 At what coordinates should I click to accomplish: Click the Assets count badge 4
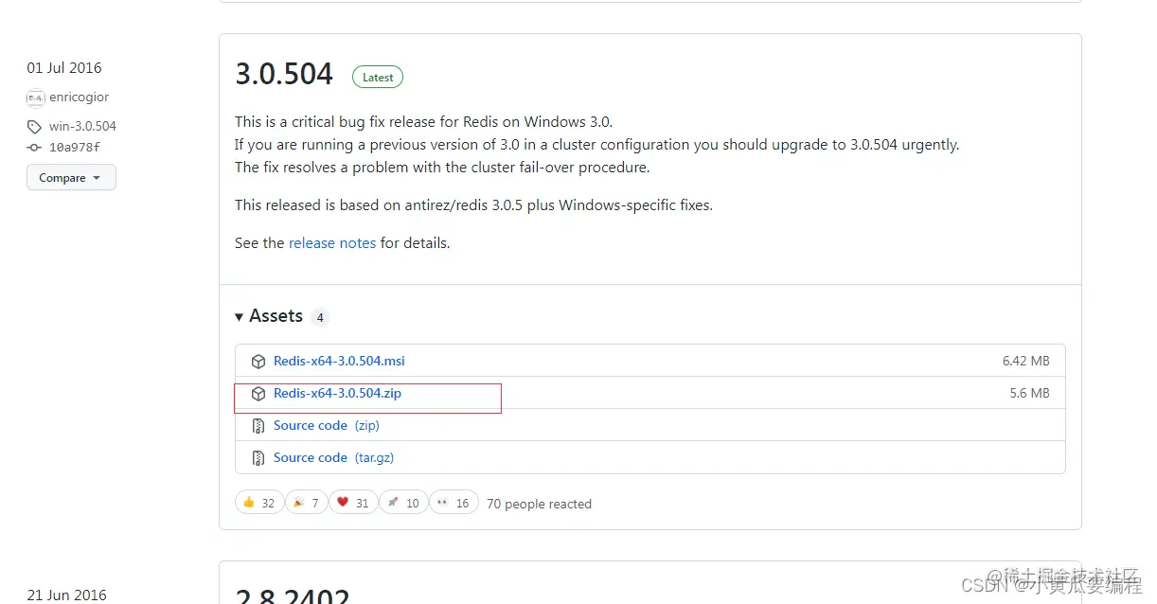320,317
